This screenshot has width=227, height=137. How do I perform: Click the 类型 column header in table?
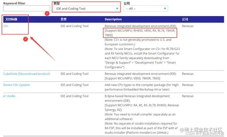pos(63,19)
